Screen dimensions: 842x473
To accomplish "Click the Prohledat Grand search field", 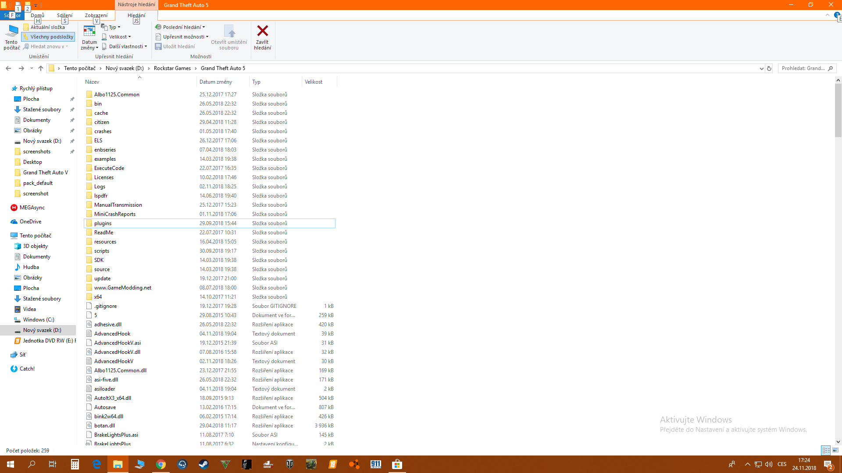I will (x=803, y=68).
